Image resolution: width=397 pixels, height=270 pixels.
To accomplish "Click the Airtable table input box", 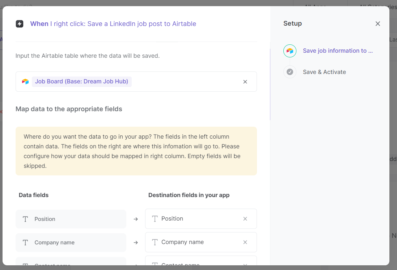I will pyautogui.click(x=136, y=82).
